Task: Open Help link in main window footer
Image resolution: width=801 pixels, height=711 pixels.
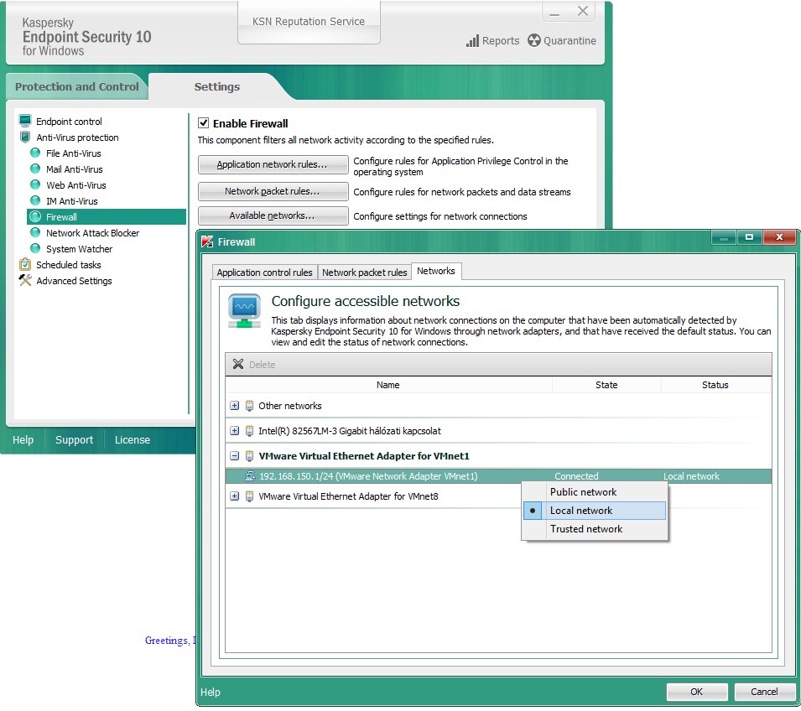Action: coord(23,440)
